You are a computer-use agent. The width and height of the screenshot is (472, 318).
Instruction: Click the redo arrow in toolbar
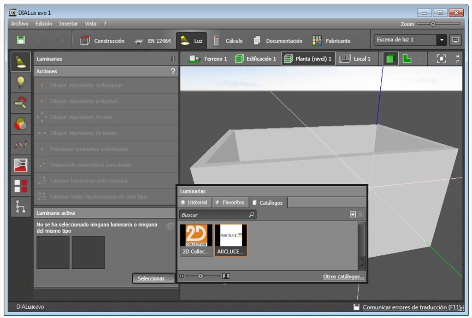[x=61, y=40]
